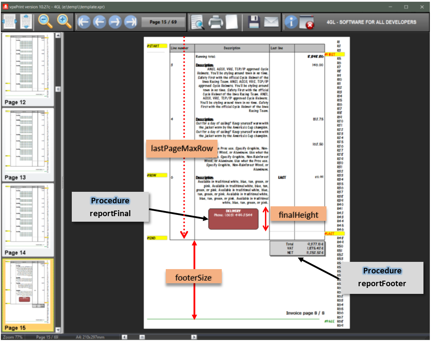The image size is (432, 343).
Task: Show the info dialog
Action: tap(291, 22)
